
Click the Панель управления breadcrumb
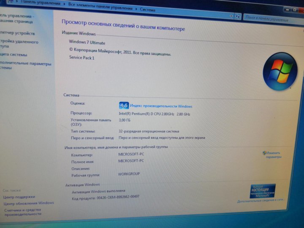coord(41,3)
